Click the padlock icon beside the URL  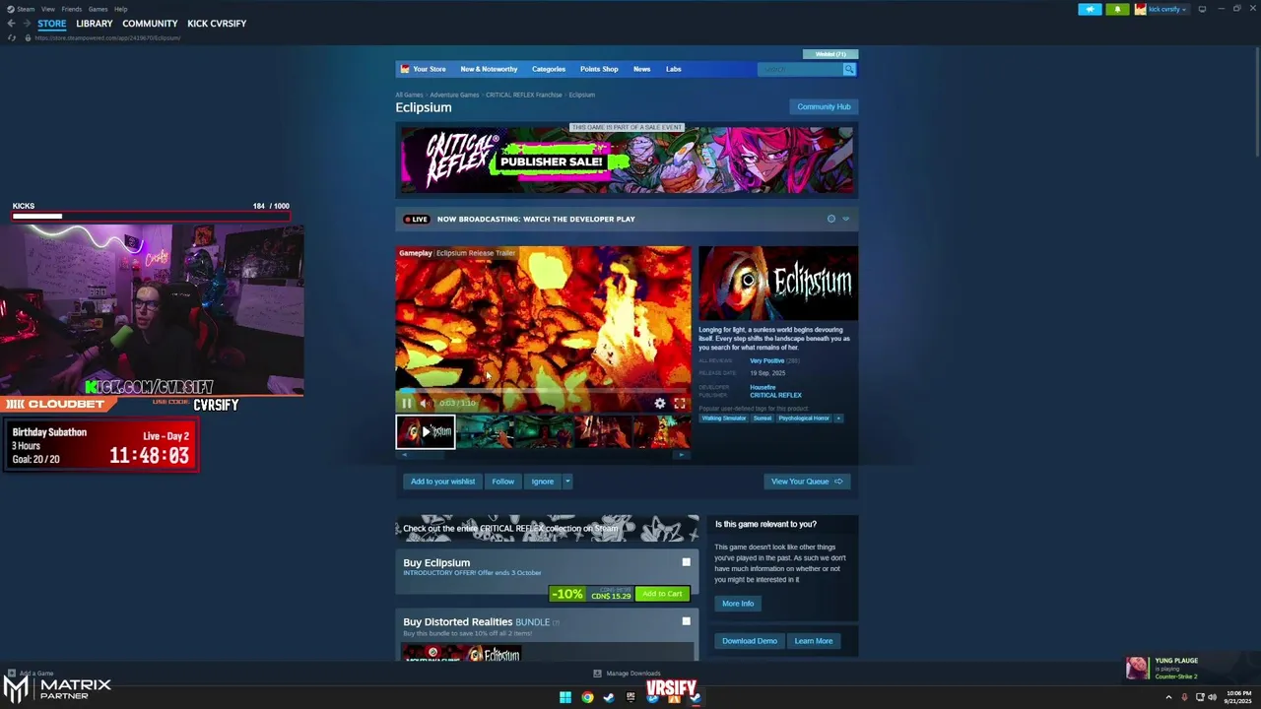(28, 37)
